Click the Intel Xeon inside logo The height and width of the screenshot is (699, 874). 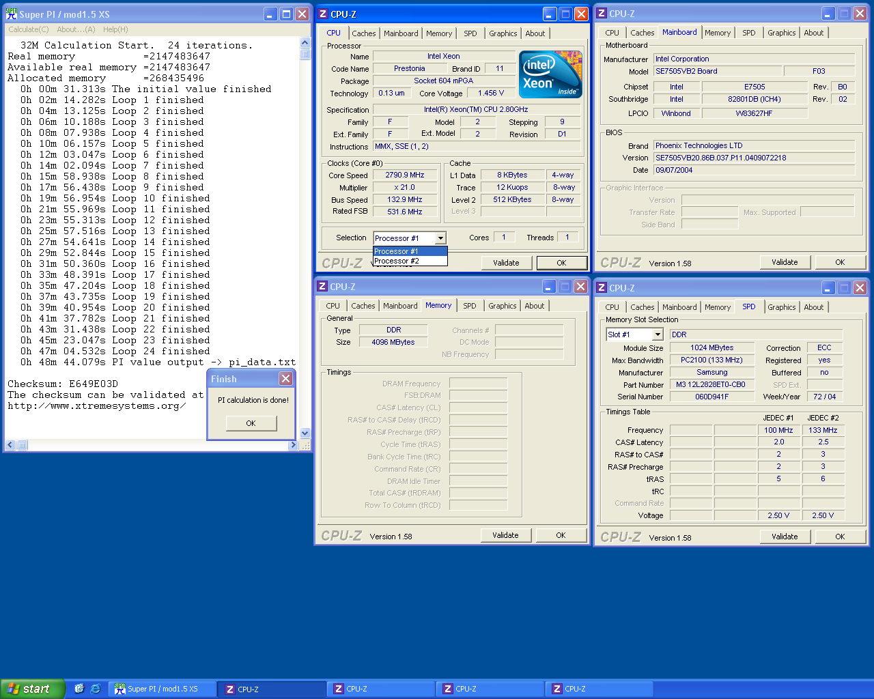click(550, 74)
